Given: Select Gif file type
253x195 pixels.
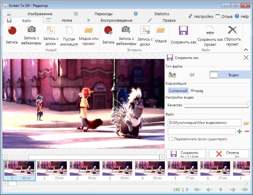Looking at the screenshot, I should pyautogui.click(x=188, y=75).
